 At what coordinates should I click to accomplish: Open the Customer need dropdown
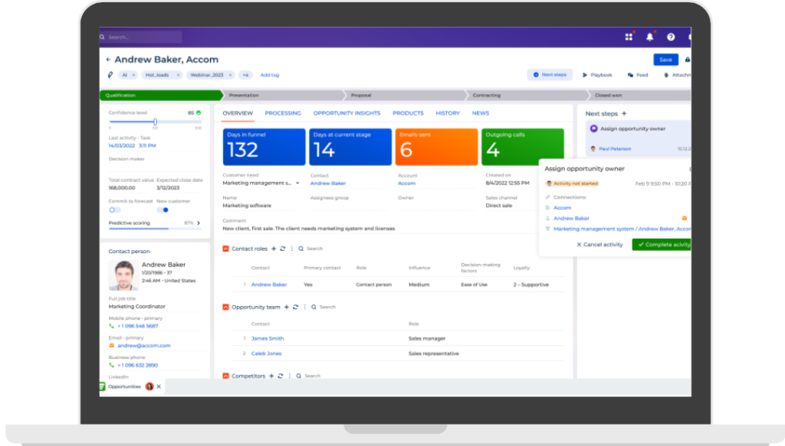(x=297, y=184)
